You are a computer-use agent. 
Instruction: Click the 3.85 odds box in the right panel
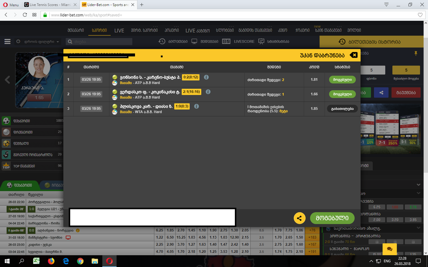click(413, 219)
